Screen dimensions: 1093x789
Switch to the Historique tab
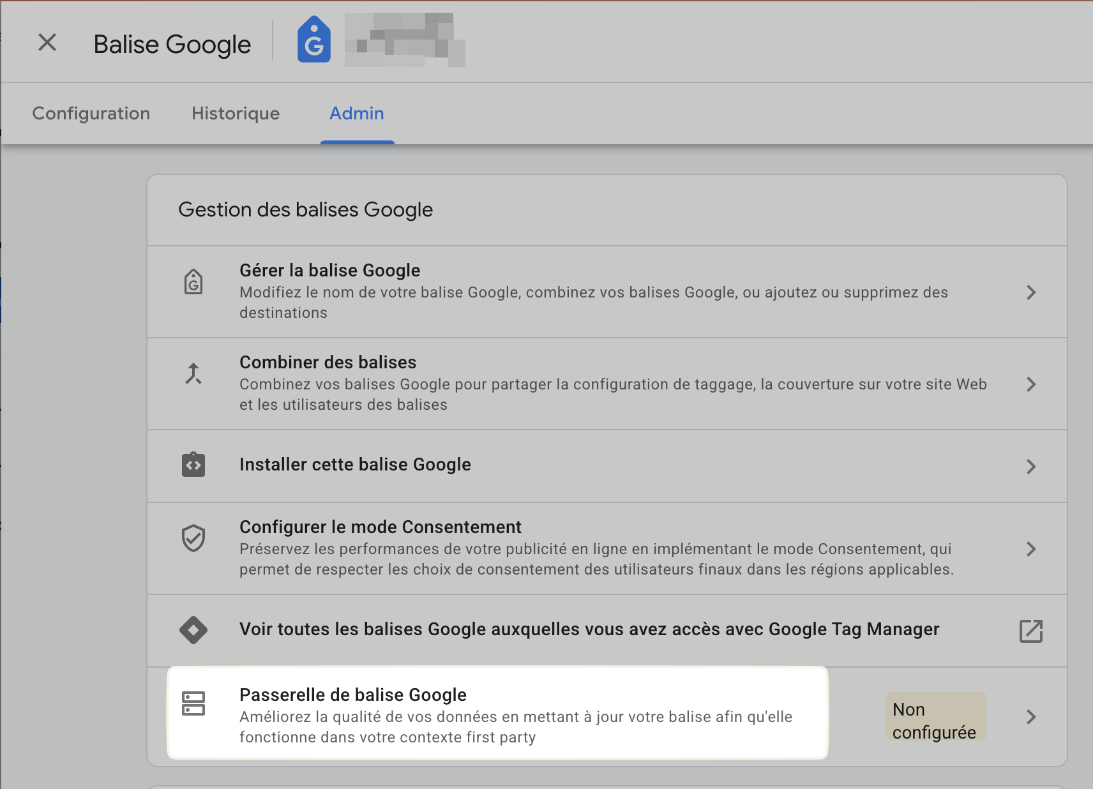(236, 114)
